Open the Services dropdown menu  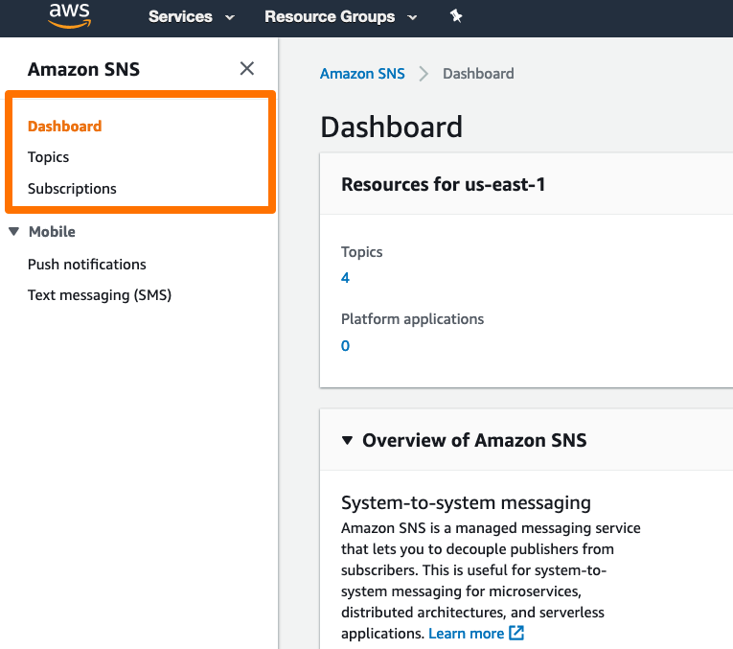(x=192, y=17)
